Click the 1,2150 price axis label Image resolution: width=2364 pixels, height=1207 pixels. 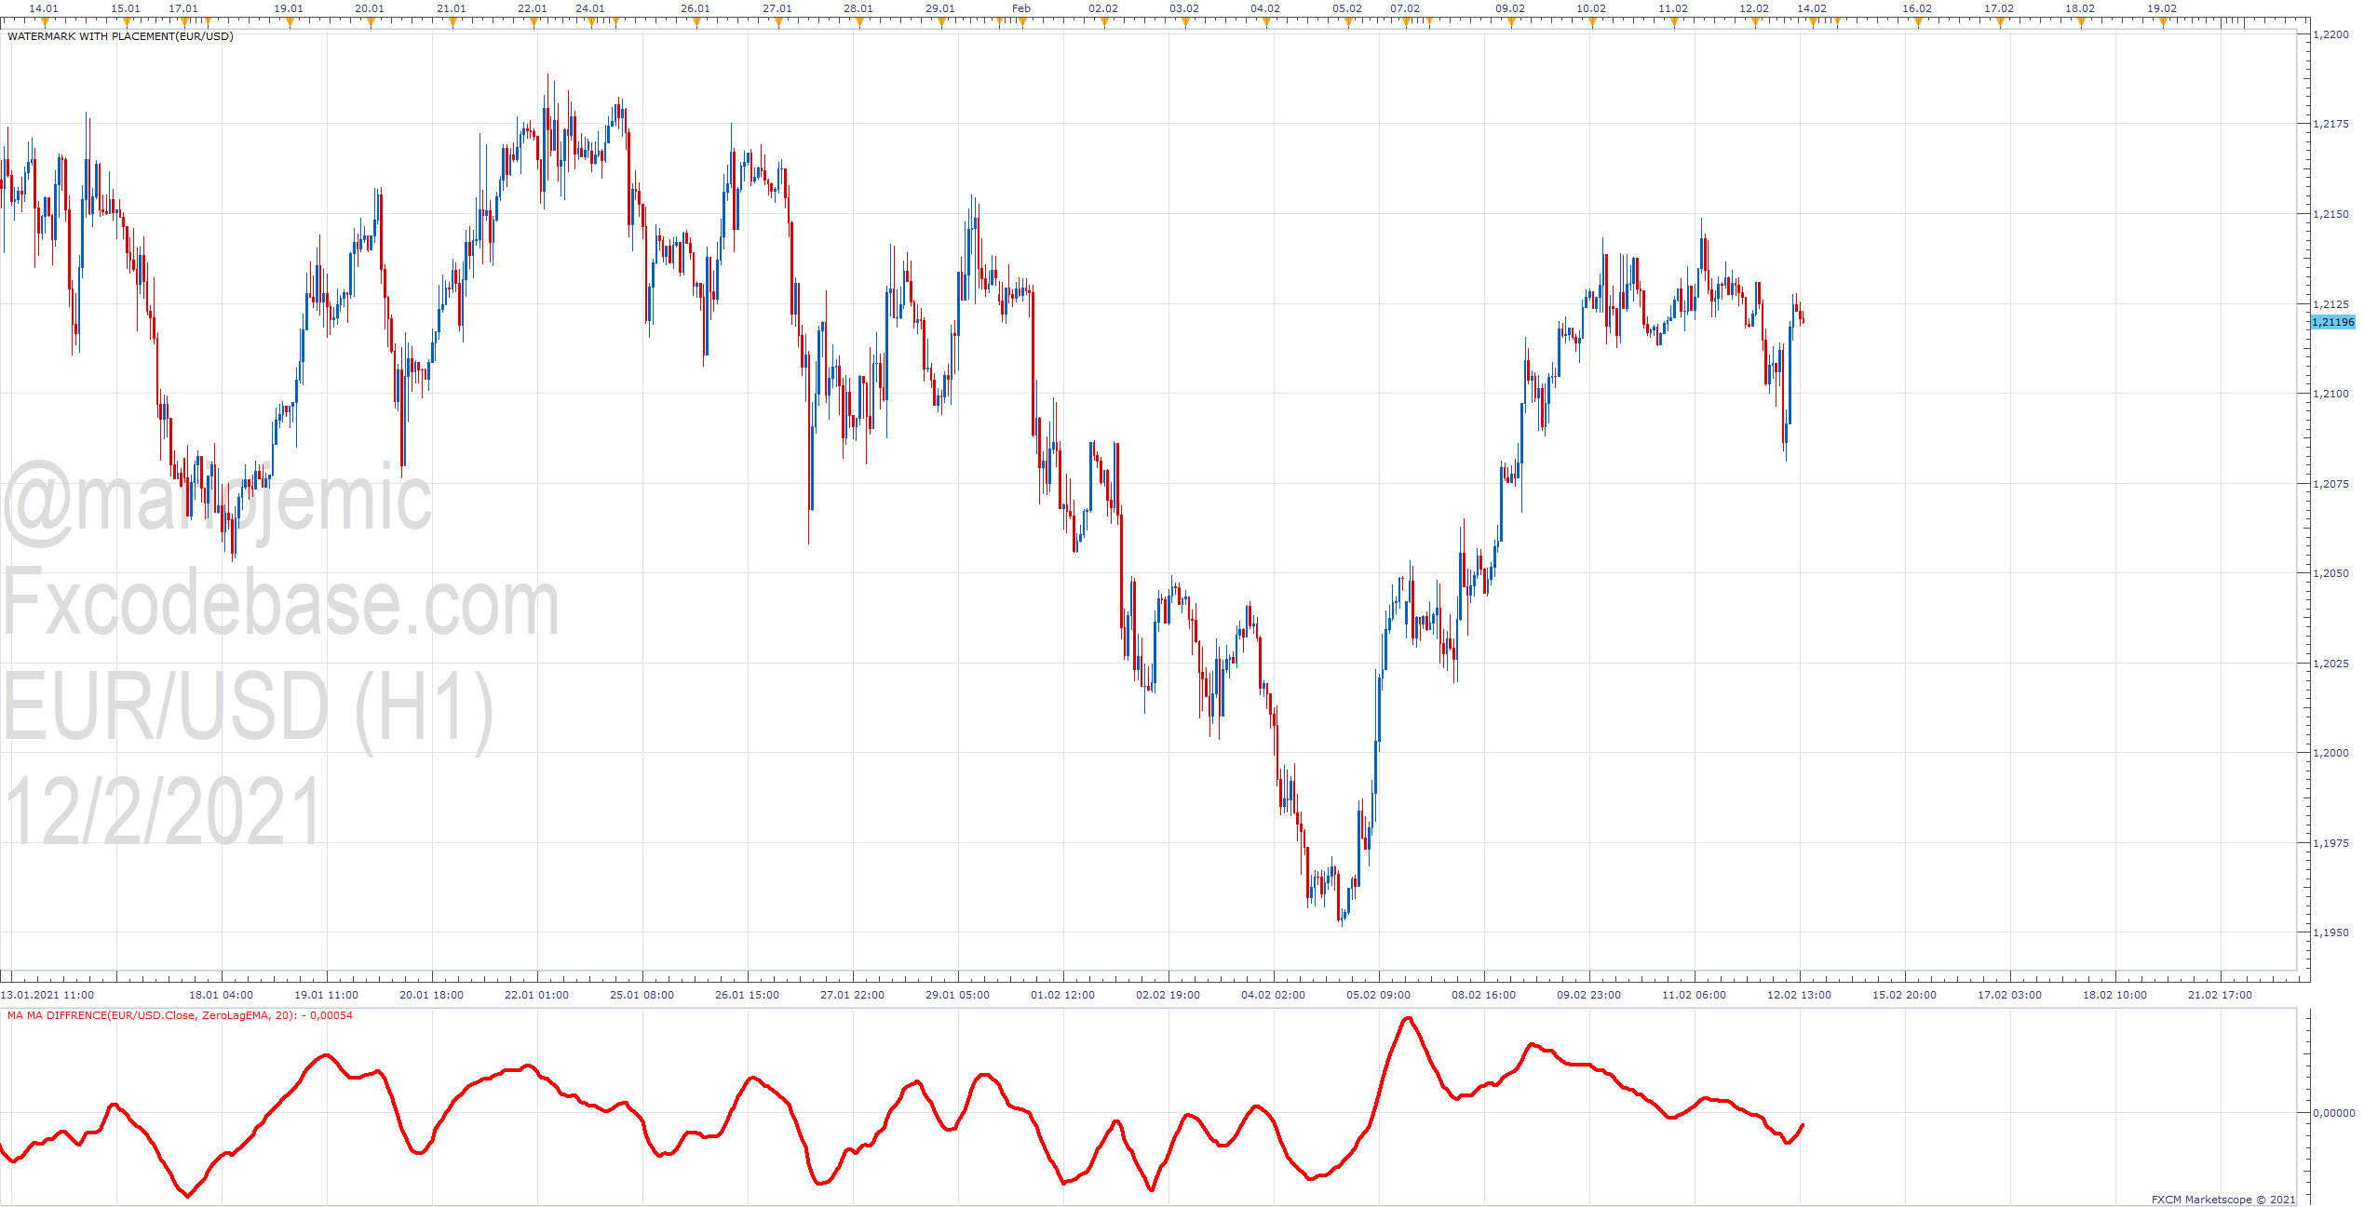tap(2331, 214)
